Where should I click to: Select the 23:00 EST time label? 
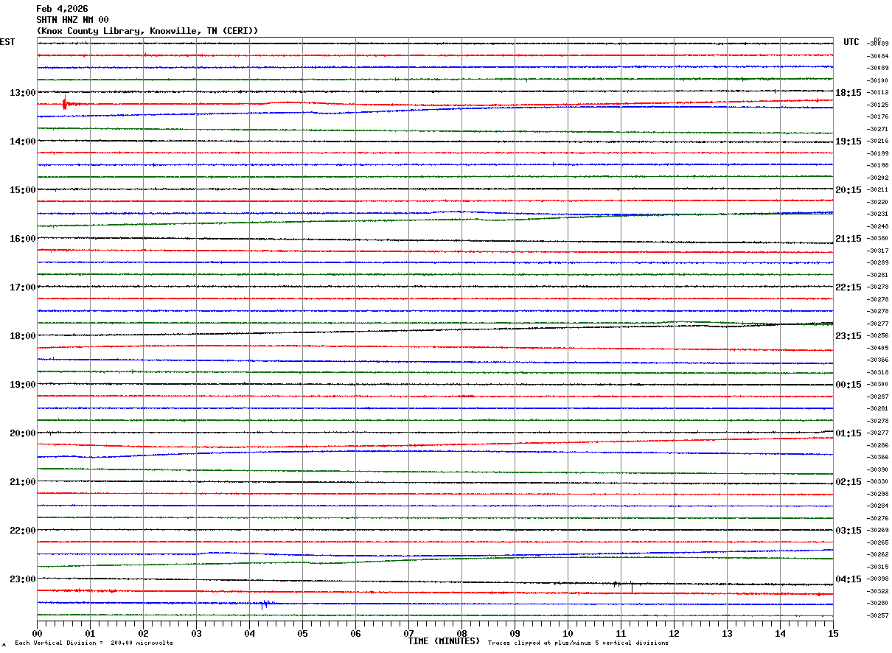[x=22, y=579]
